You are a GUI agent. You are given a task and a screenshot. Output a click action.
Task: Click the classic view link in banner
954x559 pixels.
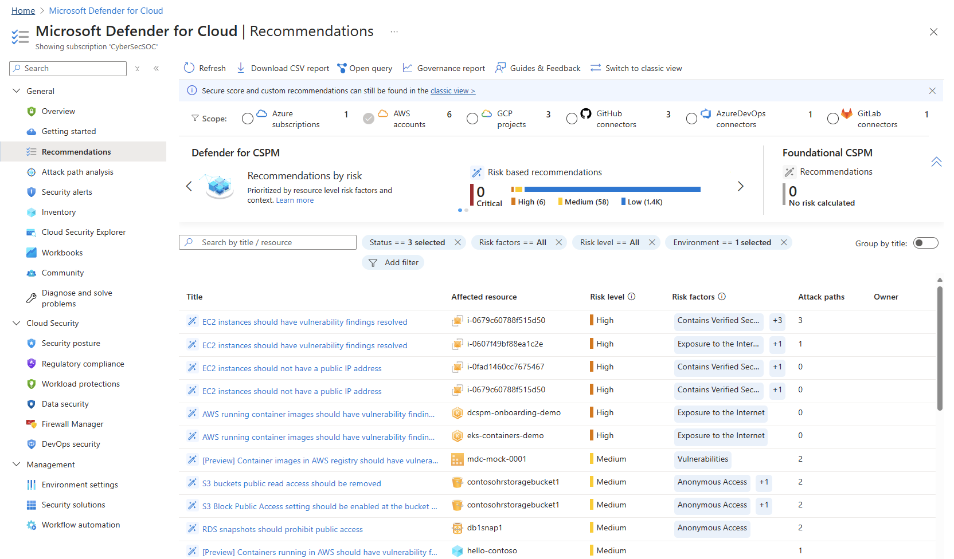[x=452, y=90]
